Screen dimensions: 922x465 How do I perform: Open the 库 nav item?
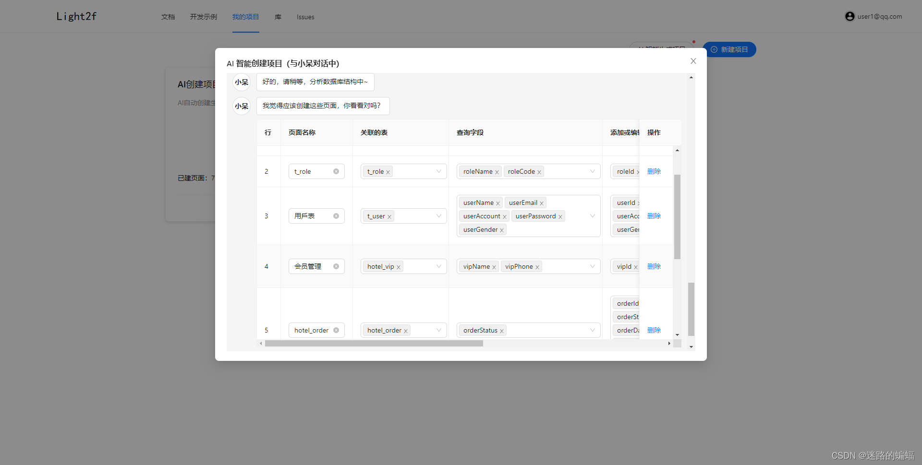pyautogui.click(x=278, y=17)
